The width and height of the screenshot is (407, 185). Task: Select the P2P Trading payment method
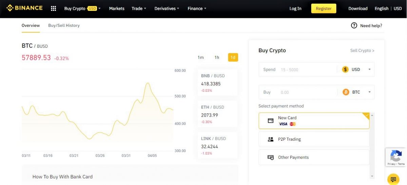pyautogui.click(x=314, y=139)
